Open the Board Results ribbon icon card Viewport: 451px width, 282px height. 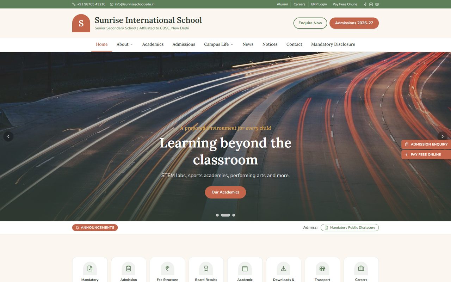coord(206,269)
